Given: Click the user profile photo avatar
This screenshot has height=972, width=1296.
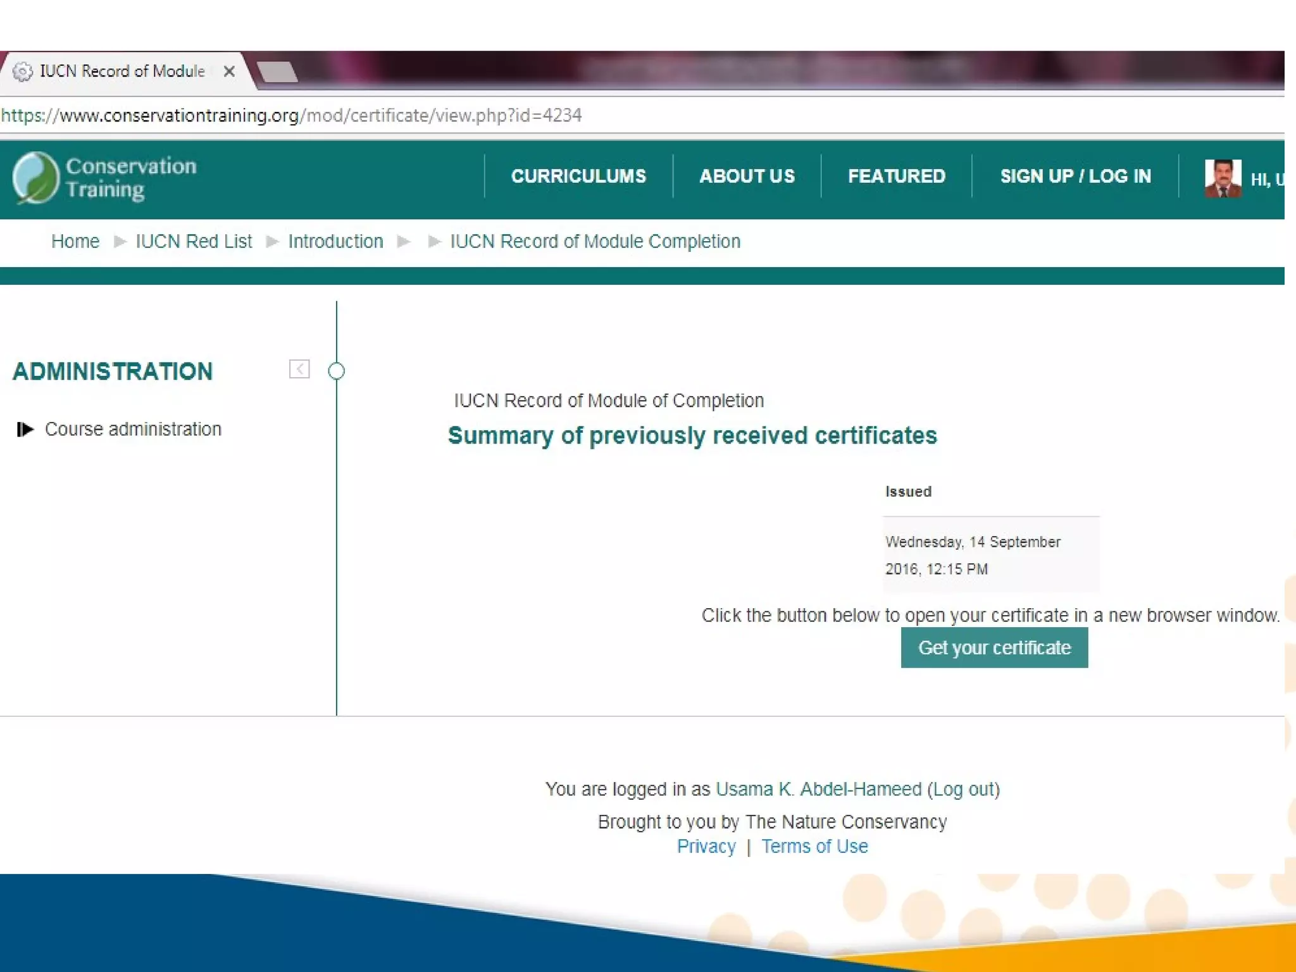Looking at the screenshot, I should (x=1222, y=178).
